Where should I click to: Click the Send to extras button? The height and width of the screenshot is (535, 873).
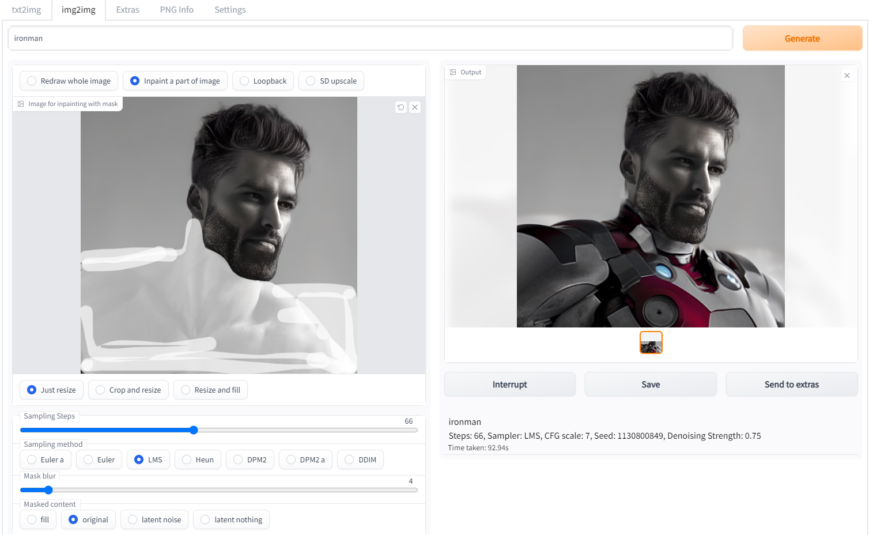(792, 384)
